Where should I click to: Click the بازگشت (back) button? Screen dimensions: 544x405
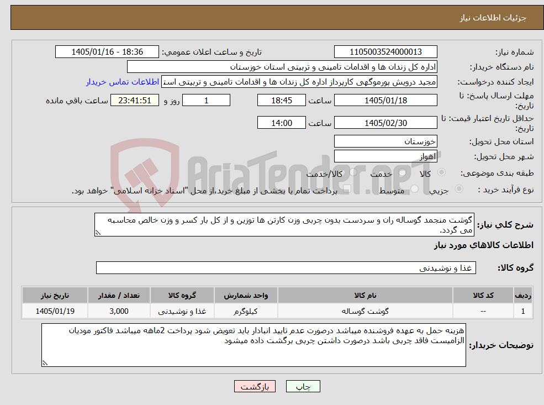click(255, 386)
